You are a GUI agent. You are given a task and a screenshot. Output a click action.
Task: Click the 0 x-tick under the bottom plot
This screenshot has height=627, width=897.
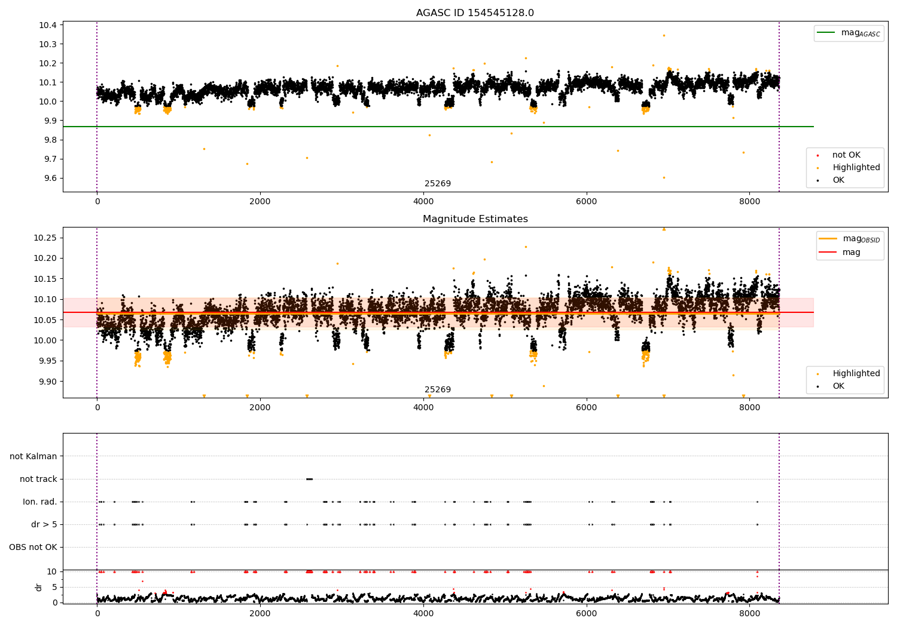pos(97,613)
